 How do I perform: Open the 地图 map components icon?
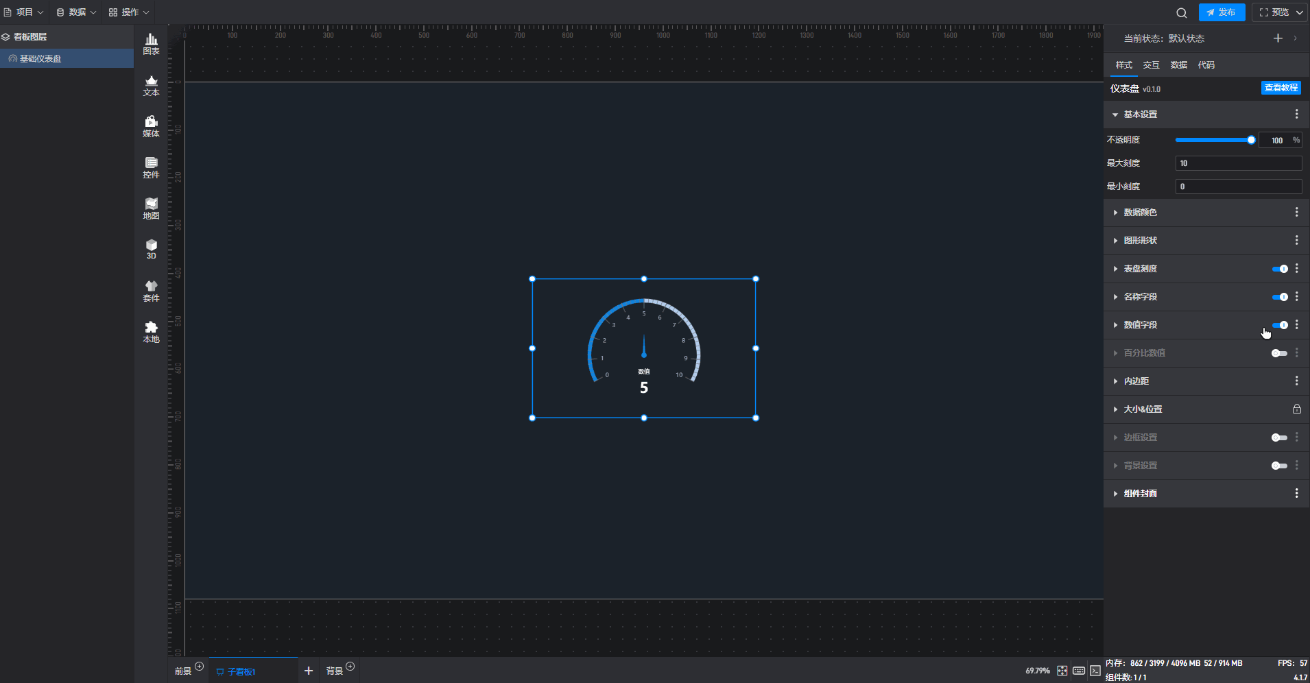[151, 208]
